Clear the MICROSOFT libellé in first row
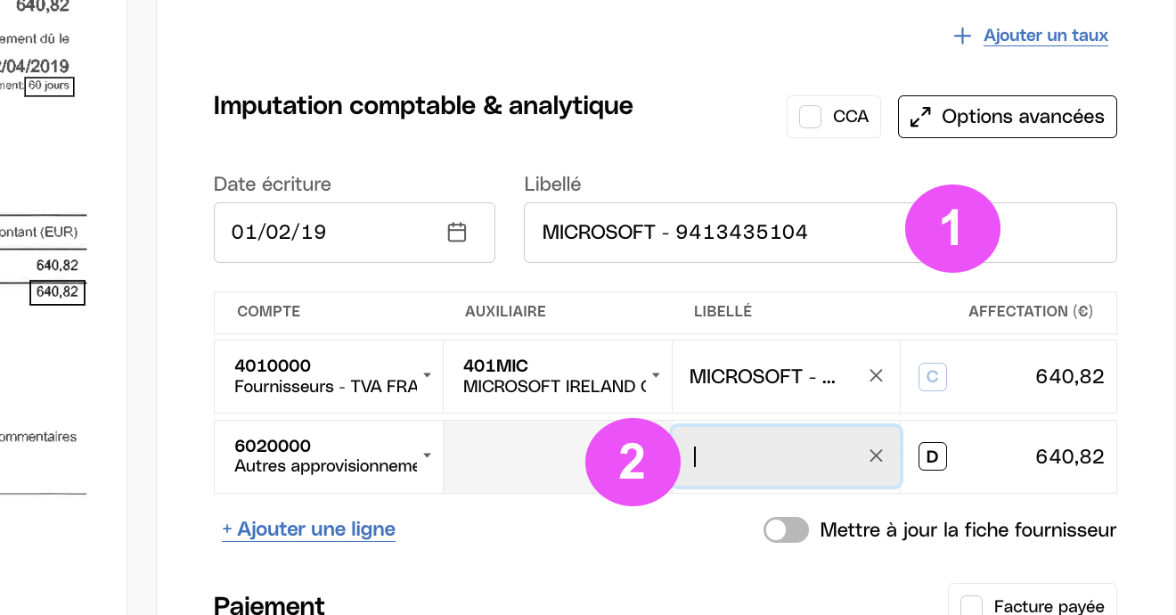The height and width of the screenshot is (615, 1176). (x=876, y=376)
